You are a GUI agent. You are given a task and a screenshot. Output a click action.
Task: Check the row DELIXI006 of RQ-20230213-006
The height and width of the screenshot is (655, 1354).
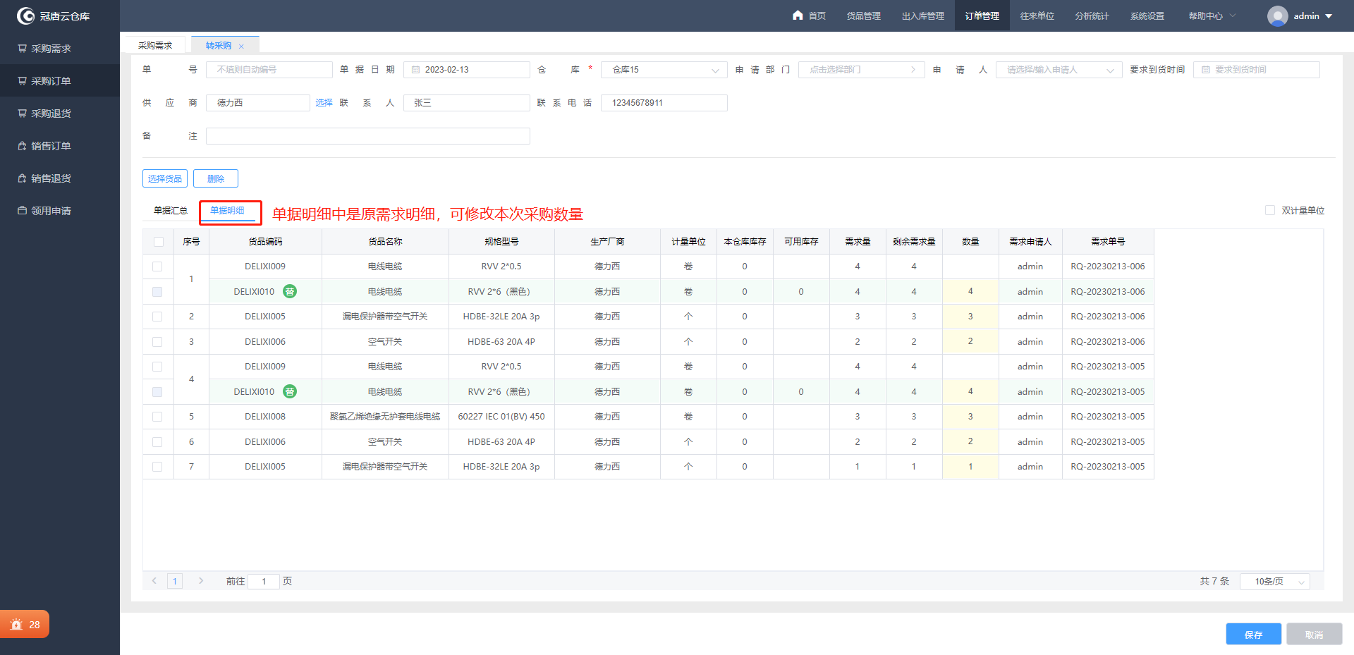pos(157,342)
